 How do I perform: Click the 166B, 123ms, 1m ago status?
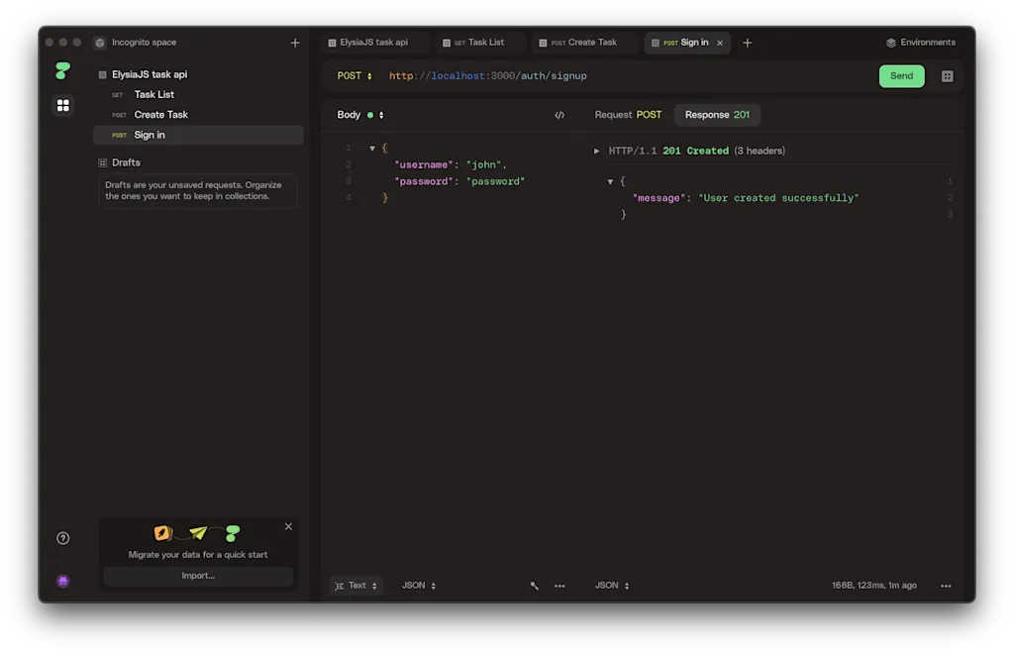pyautogui.click(x=873, y=586)
